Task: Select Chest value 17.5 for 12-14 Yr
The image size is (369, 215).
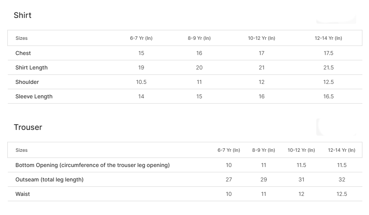Action: click(328, 53)
